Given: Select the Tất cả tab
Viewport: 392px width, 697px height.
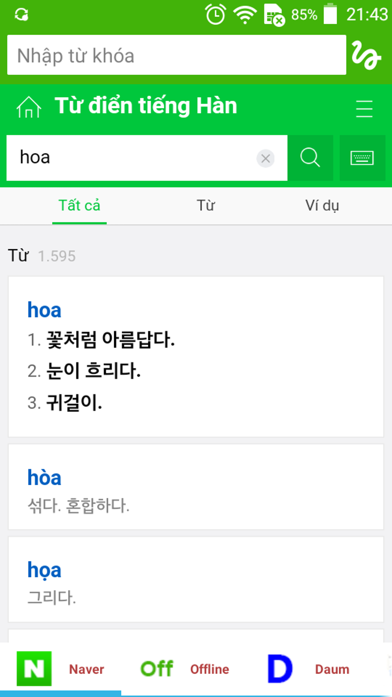Looking at the screenshot, I should pyautogui.click(x=79, y=206).
